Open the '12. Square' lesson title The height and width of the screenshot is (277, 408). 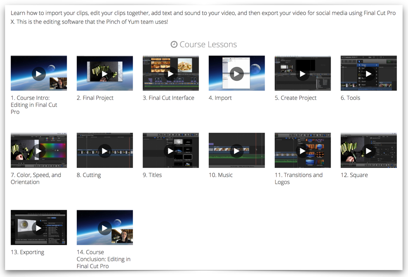click(x=354, y=175)
